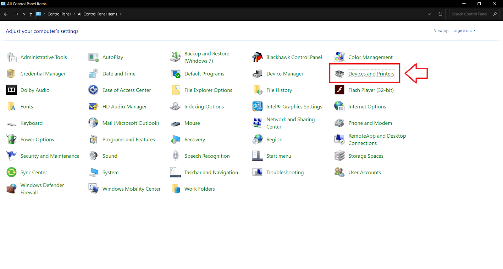Open the Date and Time icon
The height and width of the screenshot is (269, 503).
click(93, 74)
